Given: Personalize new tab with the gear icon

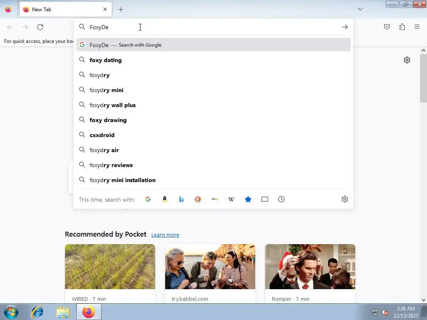Looking at the screenshot, I should pyautogui.click(x=407, y=60).
